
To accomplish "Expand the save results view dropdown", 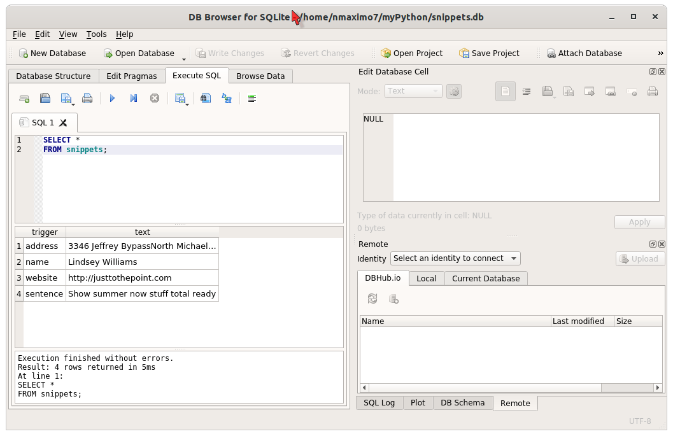I will pyautogui.click(x=187, y=103).
